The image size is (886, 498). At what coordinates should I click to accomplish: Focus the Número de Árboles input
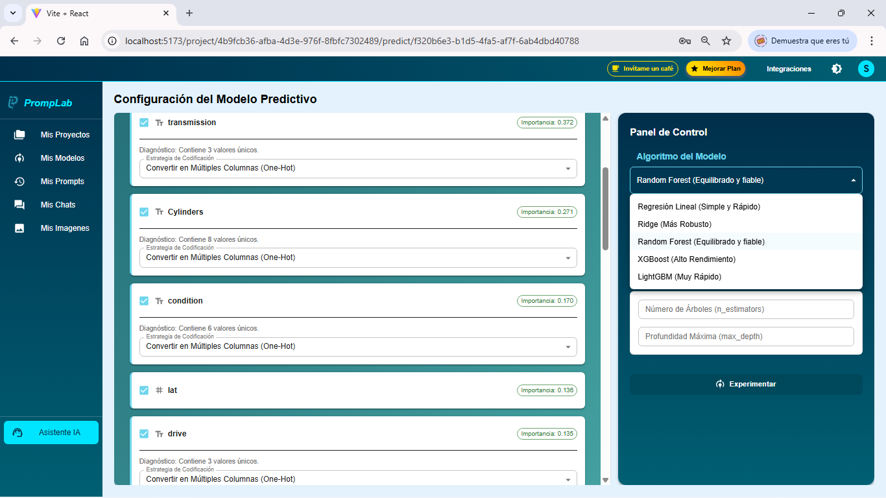746,309
